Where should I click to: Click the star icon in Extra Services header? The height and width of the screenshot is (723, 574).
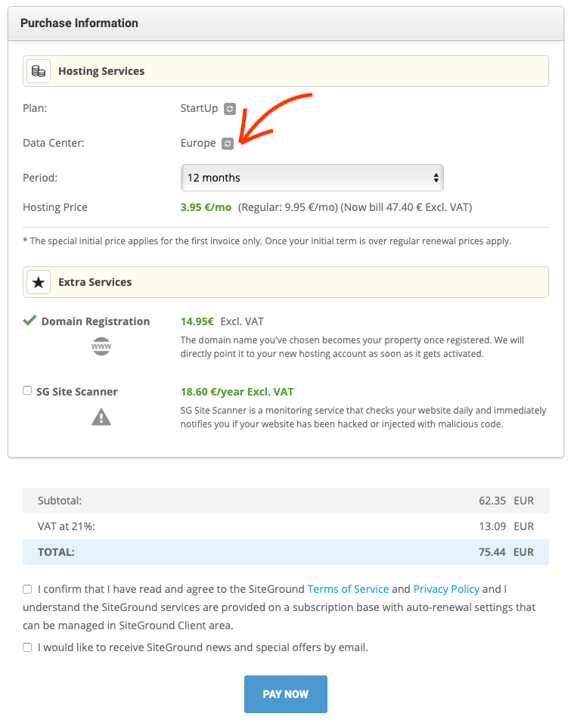click(39, 282)
